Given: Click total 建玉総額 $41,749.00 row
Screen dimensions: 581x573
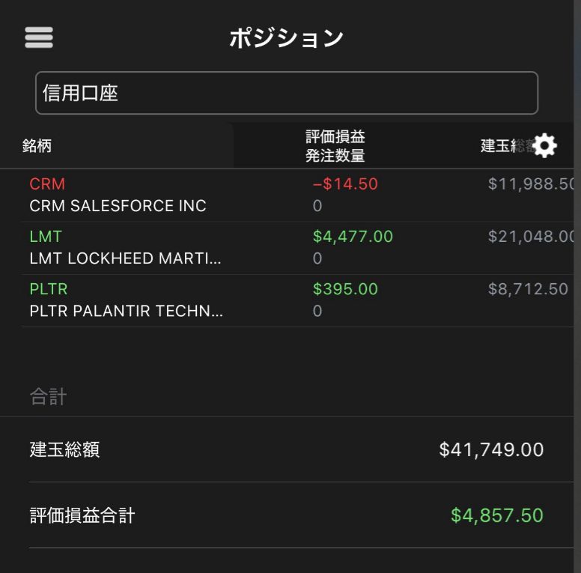Looking at the screenshot, I should 287,449.
